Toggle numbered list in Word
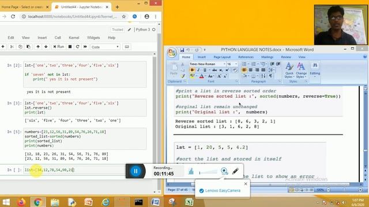Screen dimensions: 369x207 [x=254, y=64]
